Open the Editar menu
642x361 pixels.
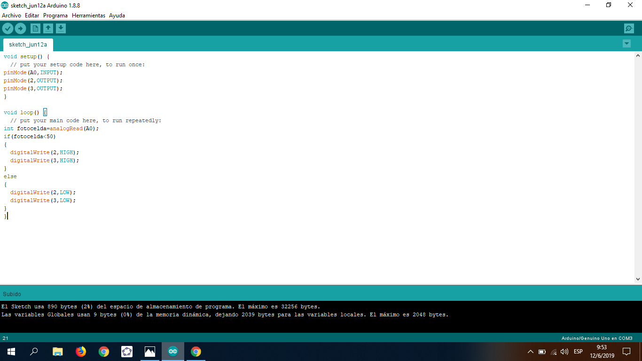tap(32, 16)
